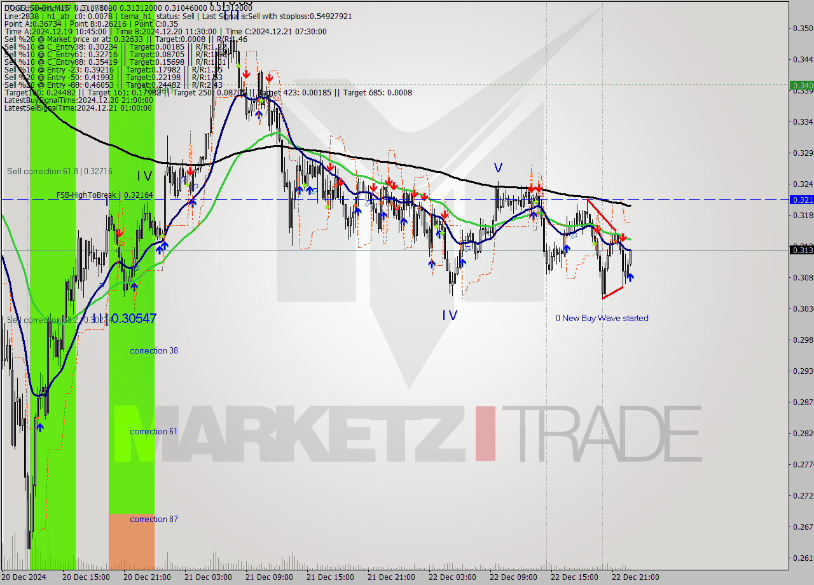Click the orange correction 87 zone block
The image size is (814, 585).
click(x=132, y=541)
